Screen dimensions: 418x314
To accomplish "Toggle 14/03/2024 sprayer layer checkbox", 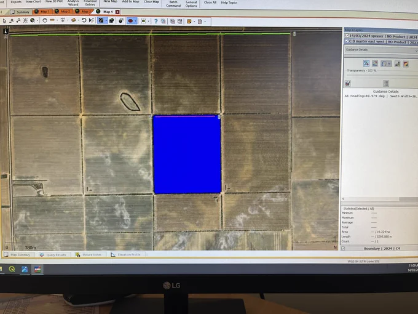I will click(x=347, y=36).
